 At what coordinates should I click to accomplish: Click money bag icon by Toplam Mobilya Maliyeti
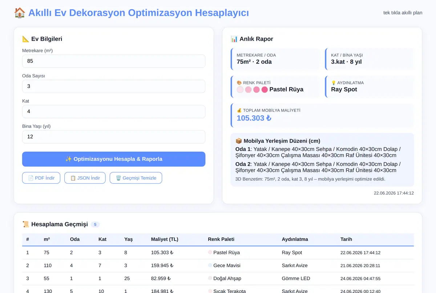click(239, 110)
